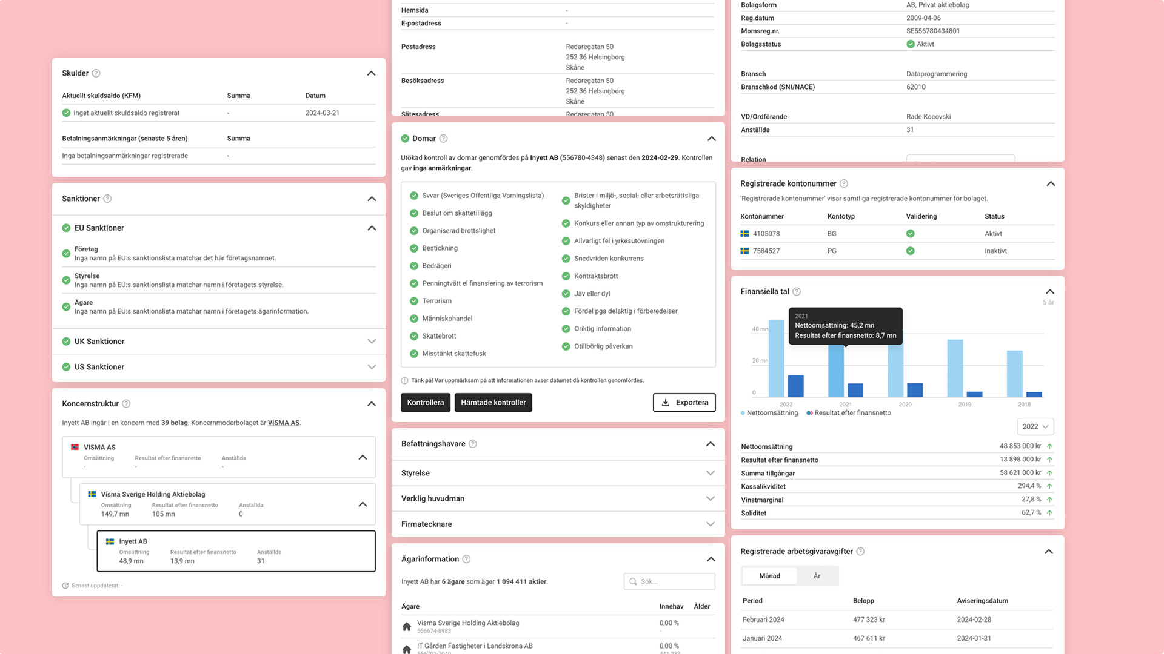Collapse the Befattningshavare panel
The height and width of the screenshot is (654, 1164).
[710, 444]
